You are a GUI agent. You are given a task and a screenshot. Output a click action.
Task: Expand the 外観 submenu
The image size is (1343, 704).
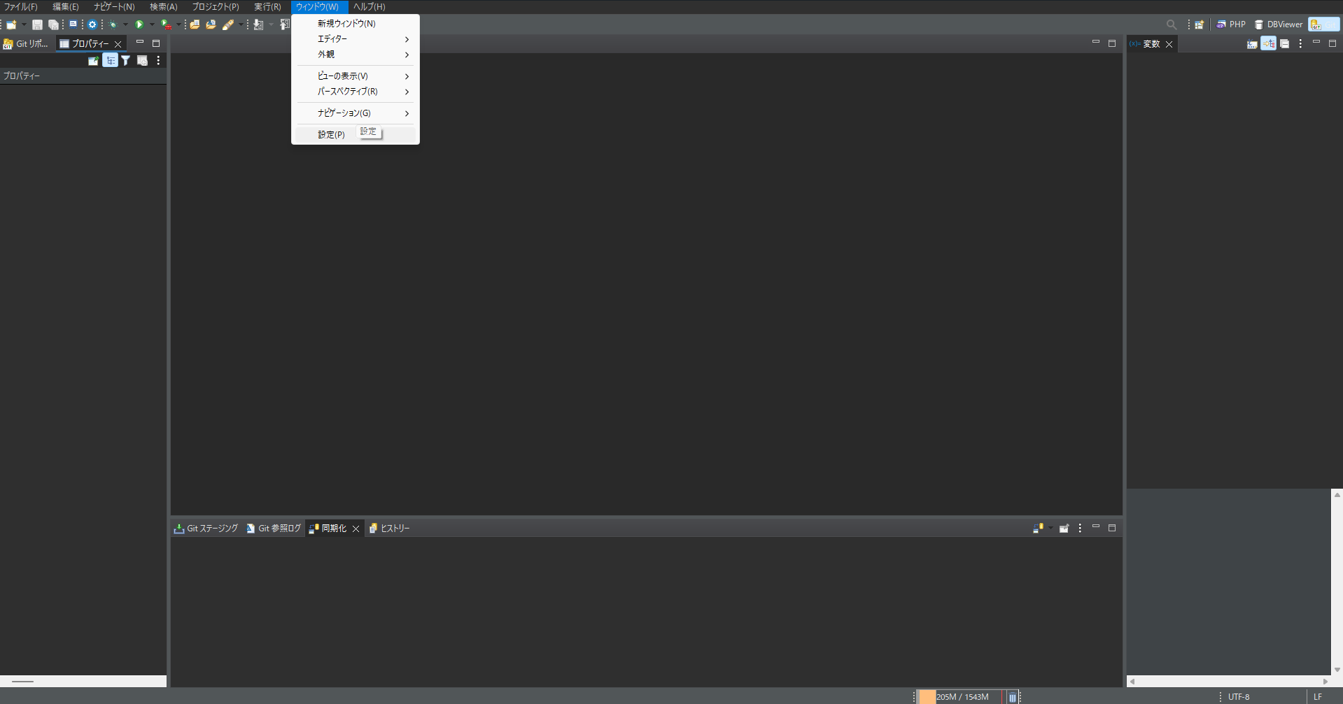pos(356,55)
